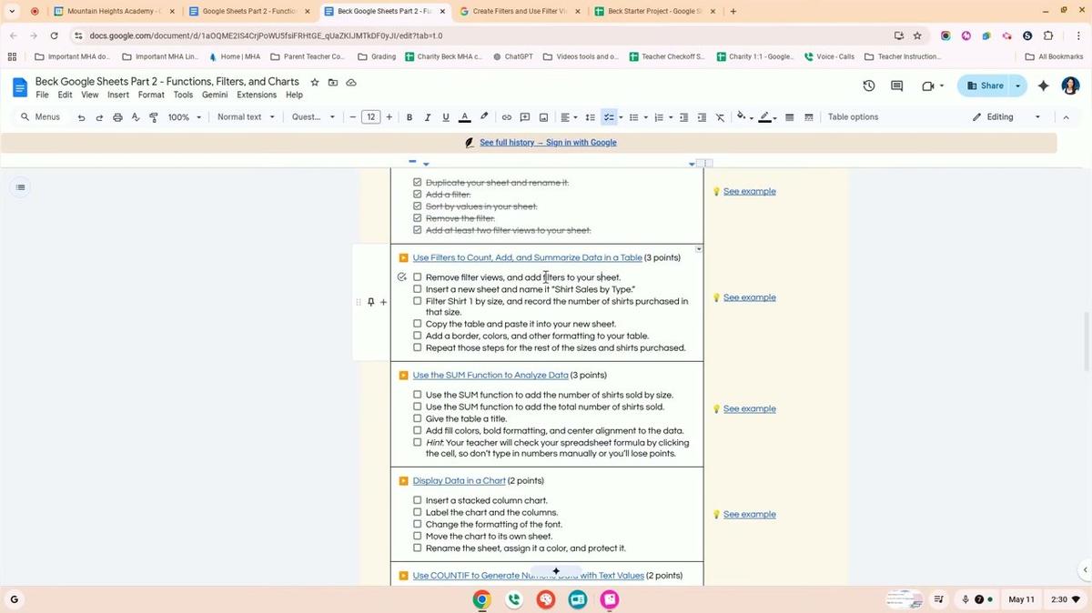
Task: Check 'Copy the table and paste' checkbox
Action: (x=418, y=324)
